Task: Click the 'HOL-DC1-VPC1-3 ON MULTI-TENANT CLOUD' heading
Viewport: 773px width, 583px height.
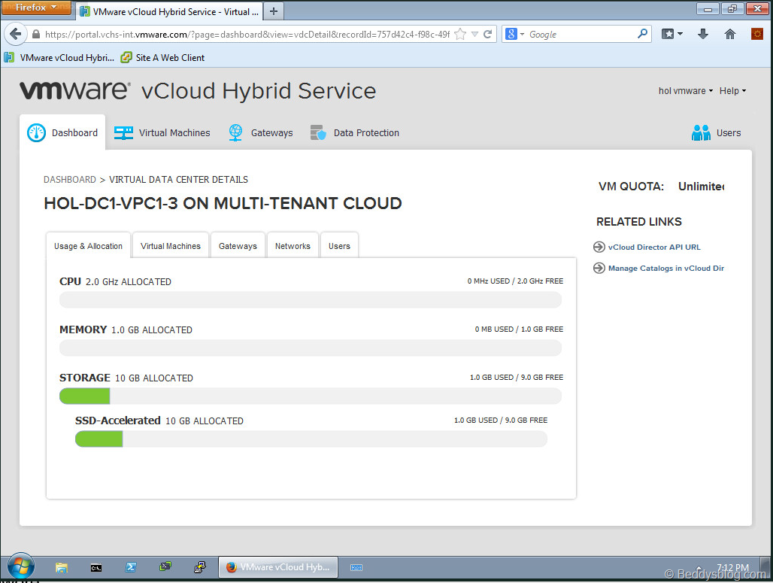Action: point(223,203)
